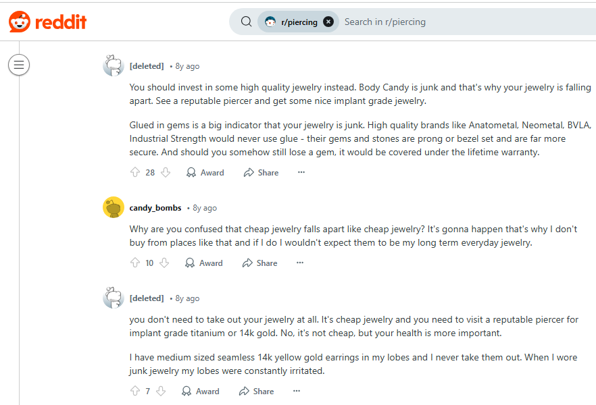Focus the Search in r/piercing field
This screenshot has height=405, width=596.
point(468,22)
